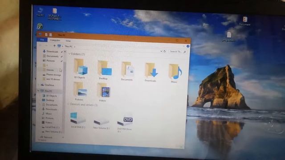
Task: Select pinned Pictures in Quick access list
Action: (x=51, y=60)
